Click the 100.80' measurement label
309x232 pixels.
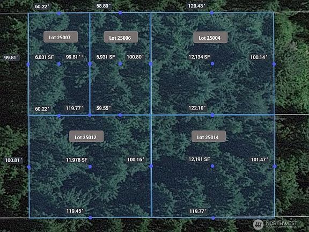(x=135, y=57)
